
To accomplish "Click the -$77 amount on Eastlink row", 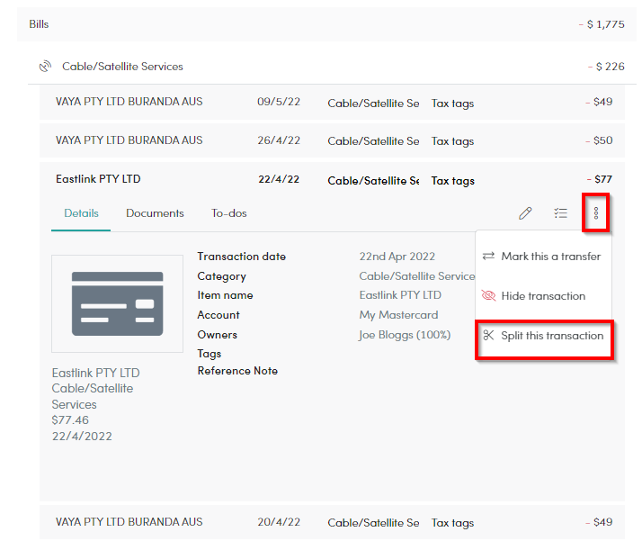I will click(600, 179).
